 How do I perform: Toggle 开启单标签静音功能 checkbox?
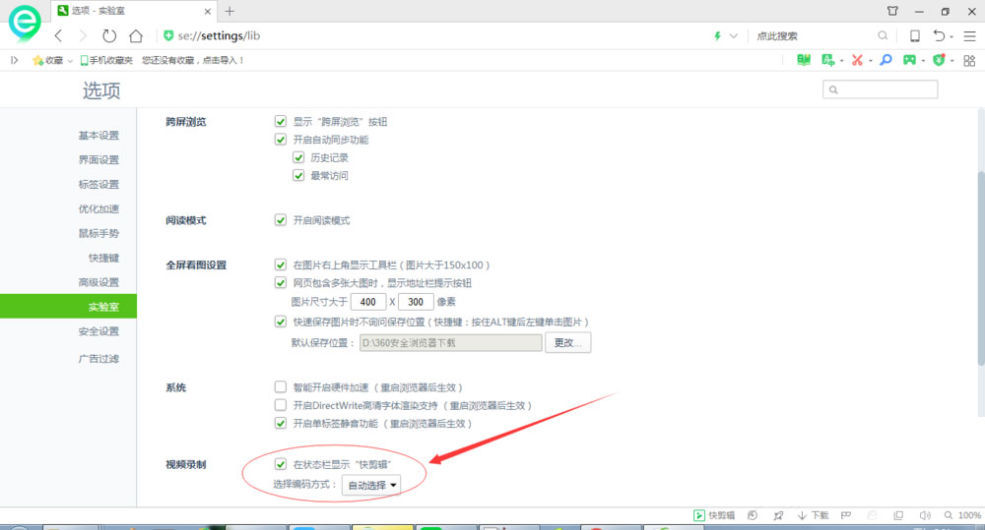281,424
